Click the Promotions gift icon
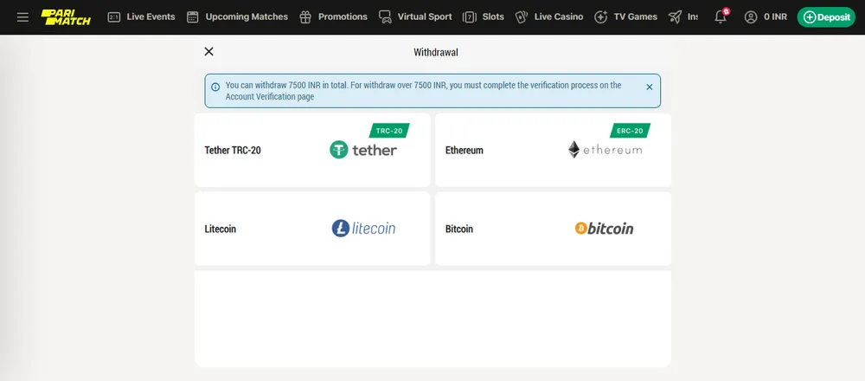The width and height of the screenshot is (865, 381). pos(305,17)
